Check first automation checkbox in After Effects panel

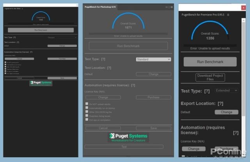pyautogui.click(x=5, y=62)
